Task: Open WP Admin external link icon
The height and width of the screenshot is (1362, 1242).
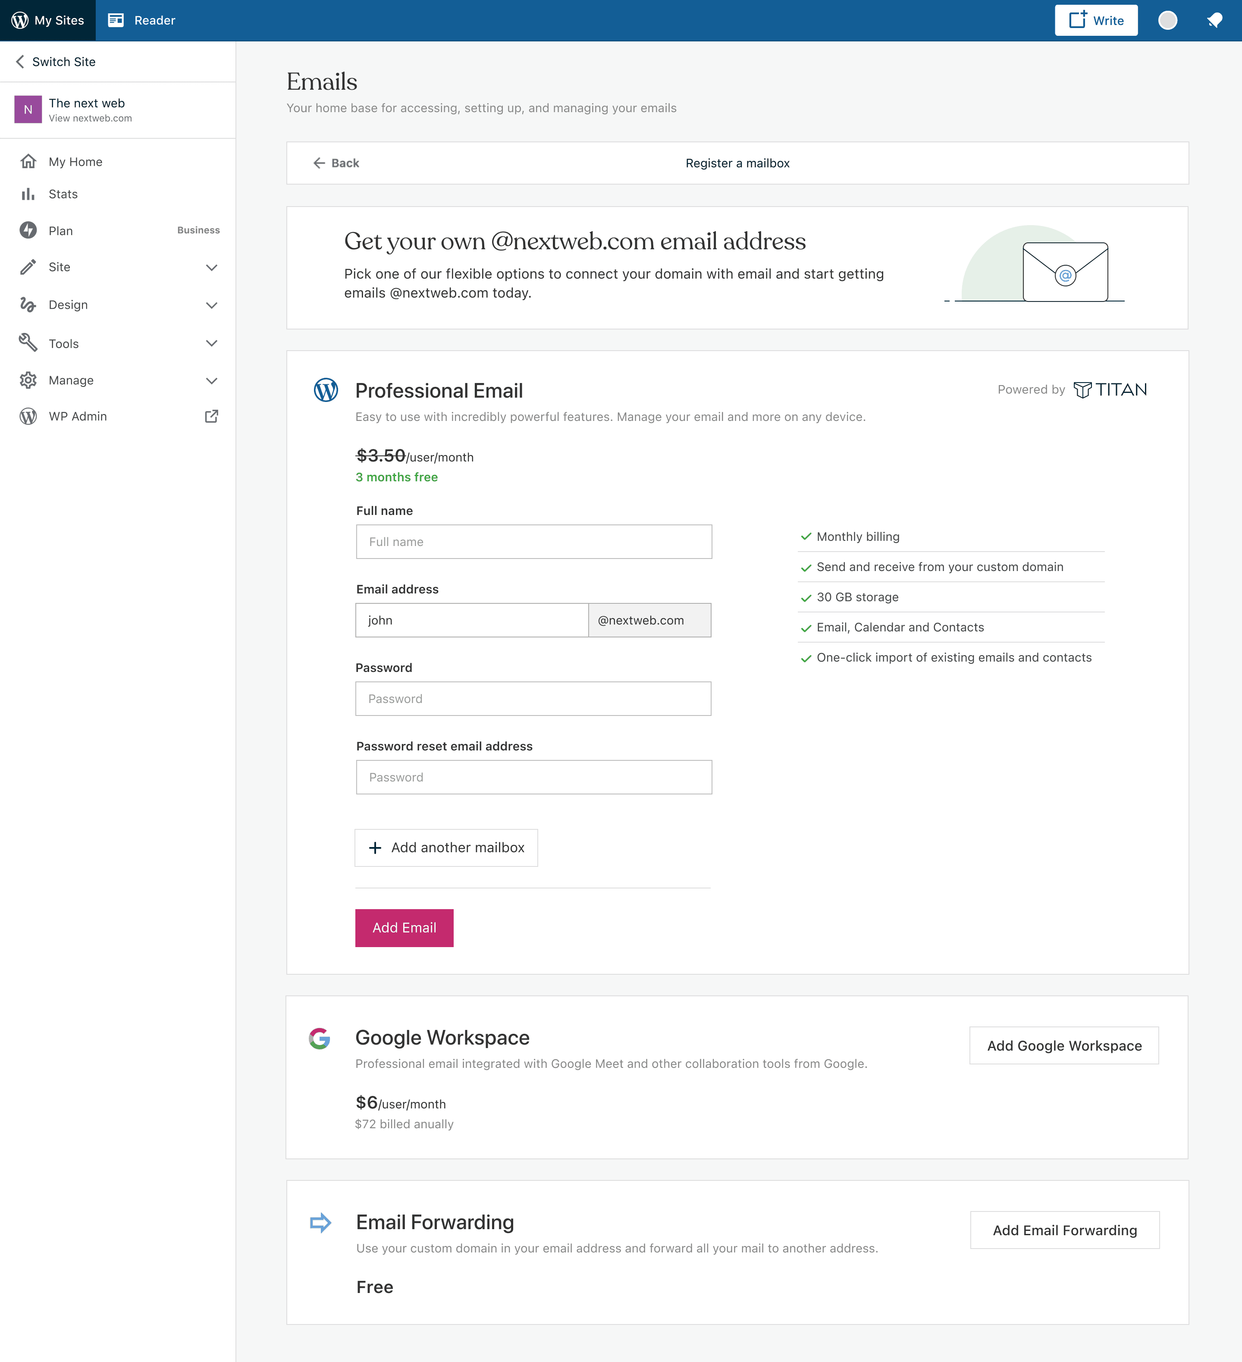Action: (x=211, y=416)
